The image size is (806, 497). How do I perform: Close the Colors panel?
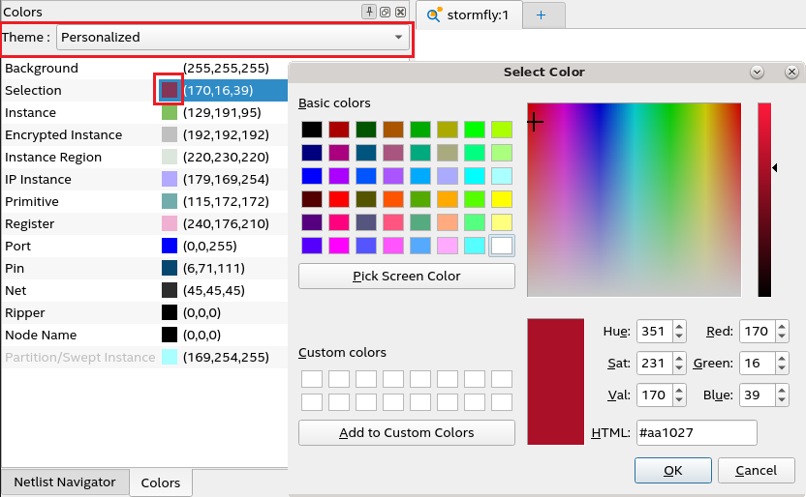point(400,13)
